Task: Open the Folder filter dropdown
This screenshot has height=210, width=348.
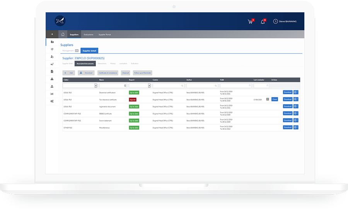Action: 96,86
